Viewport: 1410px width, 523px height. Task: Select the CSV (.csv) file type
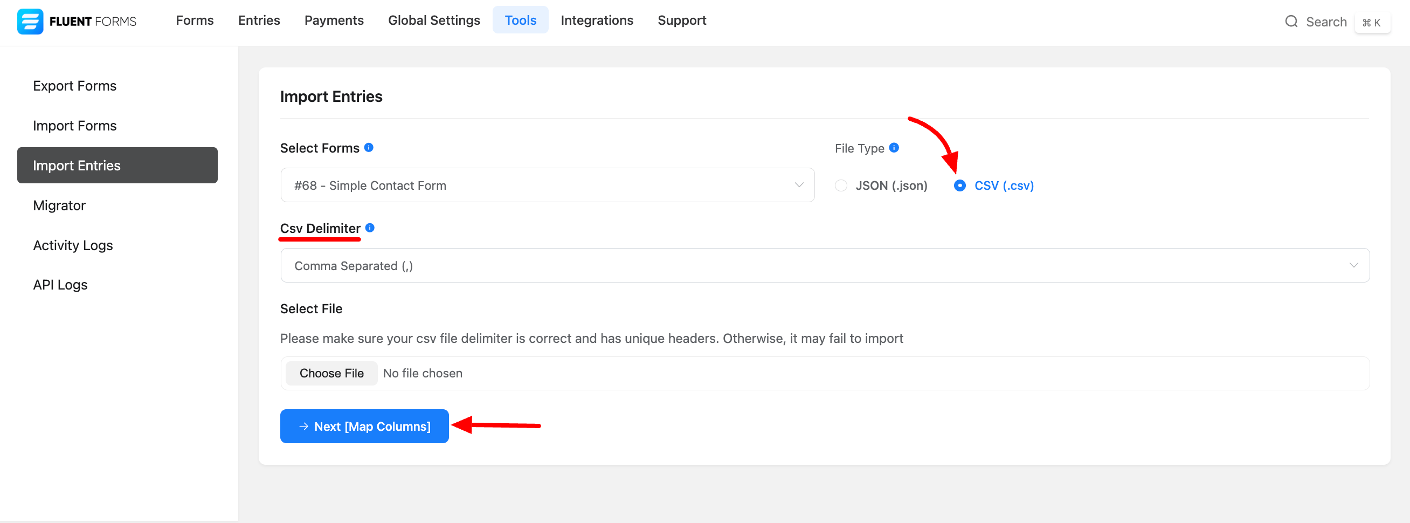click(x=959, y=185)
